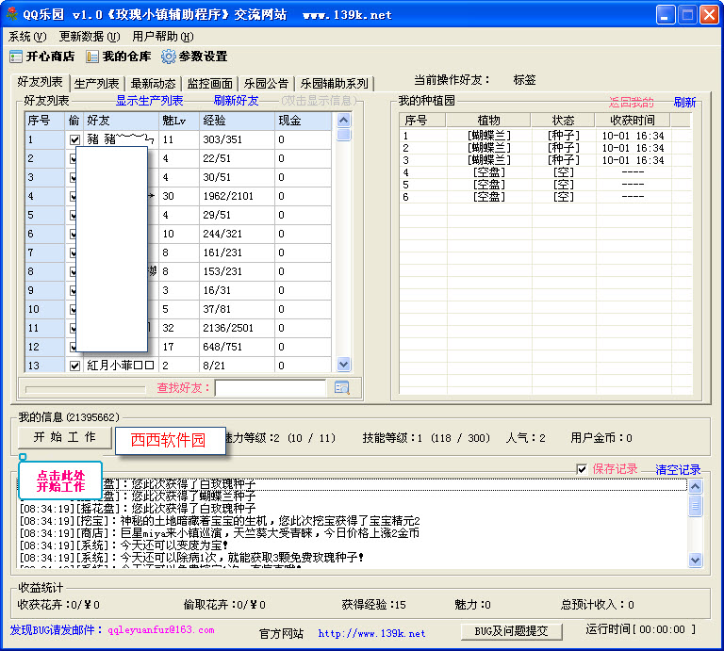Click the BUG及问题提交 button
This screenshot has width=724, height=651.
click(x=511, y=630)
